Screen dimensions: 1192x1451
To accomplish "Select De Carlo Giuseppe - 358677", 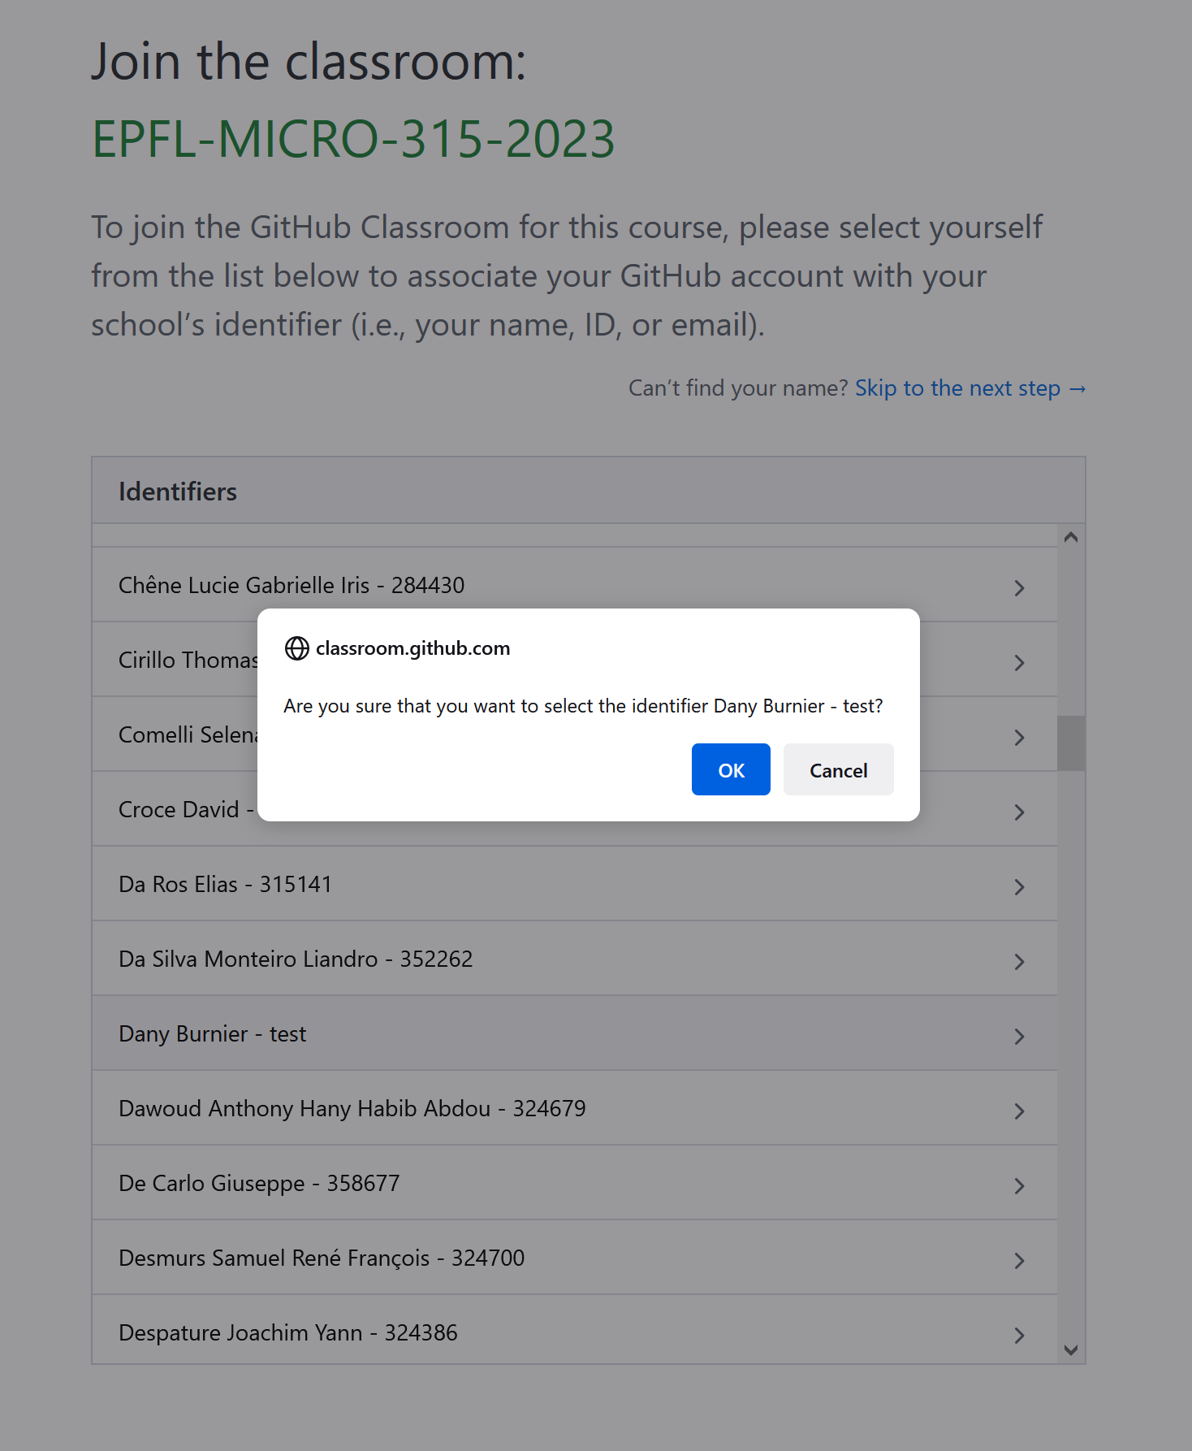I will coord(259,1183).
